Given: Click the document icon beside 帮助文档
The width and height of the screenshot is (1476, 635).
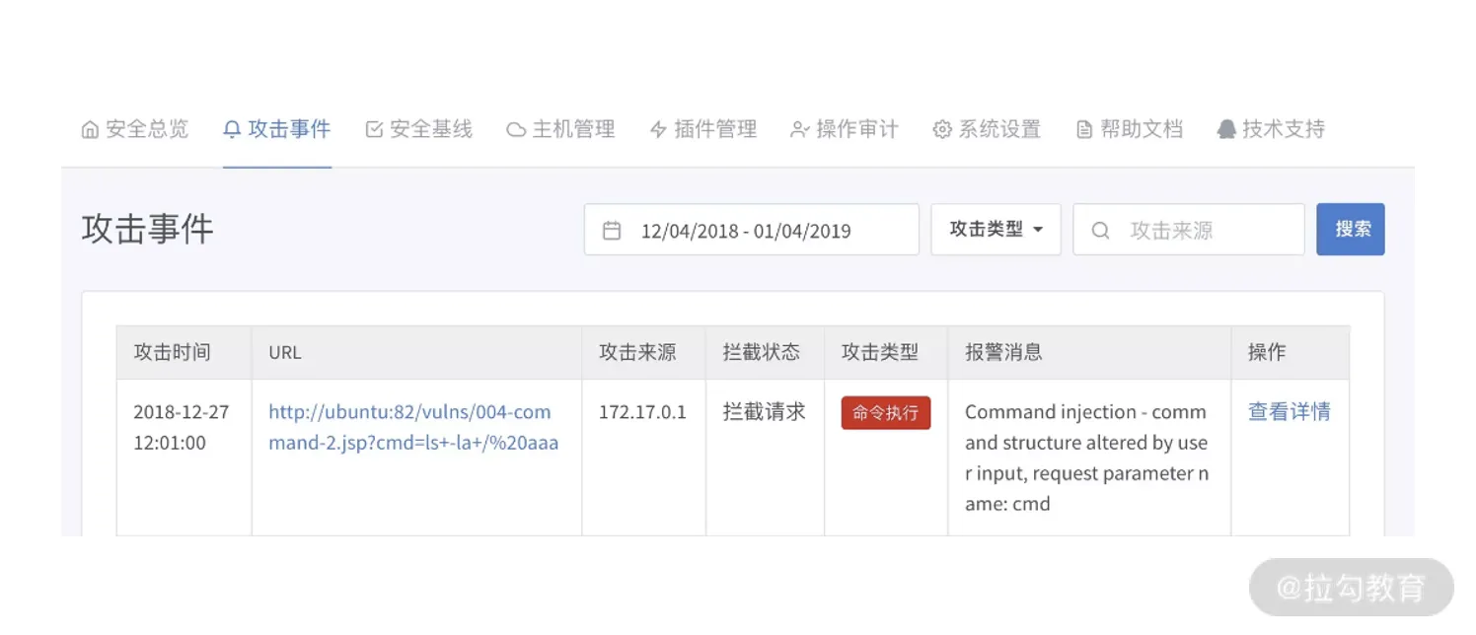Looking at the screenshot, I should pos(1084,130).
